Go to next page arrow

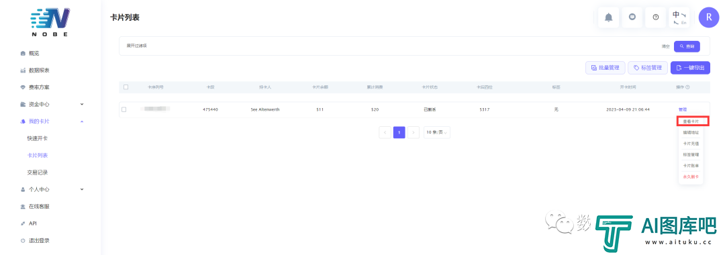click(414, 132)
